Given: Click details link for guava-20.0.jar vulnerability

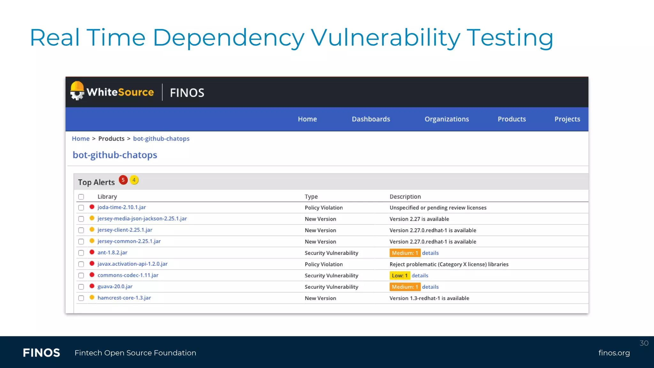Looking at the screenshot, I should point(430,287).
